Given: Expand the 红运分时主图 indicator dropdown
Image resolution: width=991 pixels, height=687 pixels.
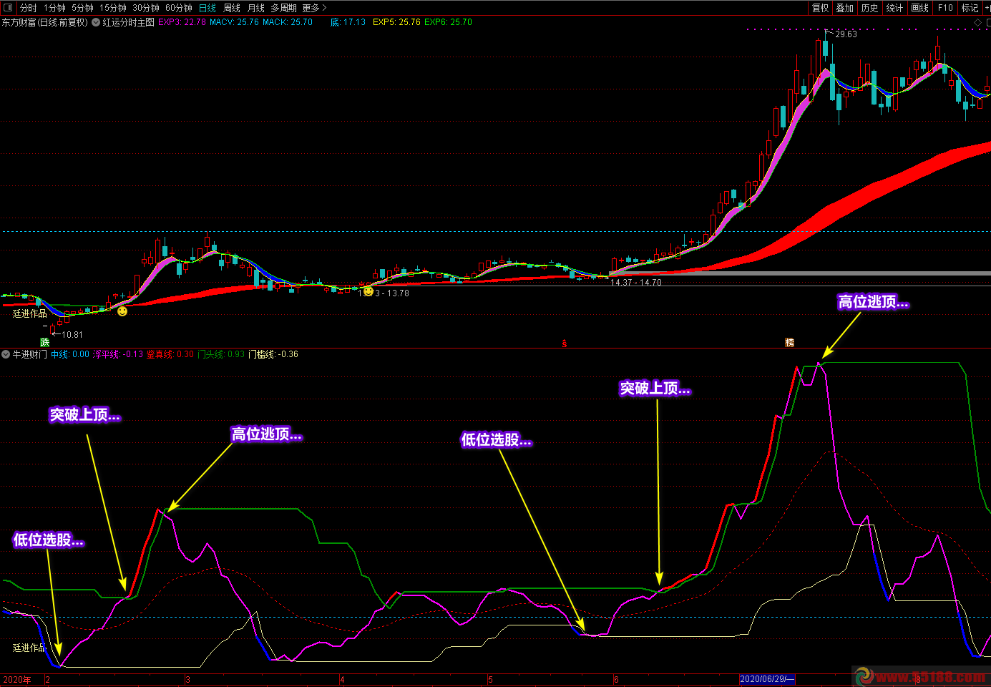Looking at the screenshot, I should click(96, 22).
